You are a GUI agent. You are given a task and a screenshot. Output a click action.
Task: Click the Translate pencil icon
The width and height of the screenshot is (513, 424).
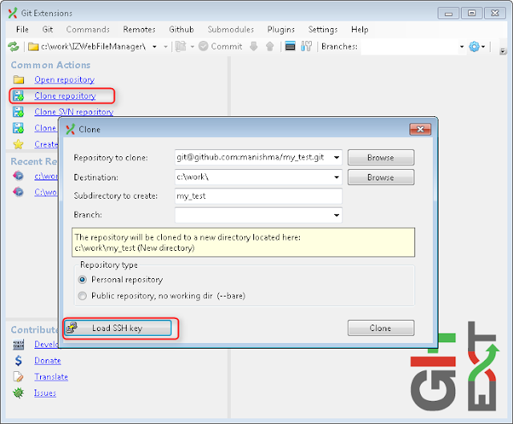18,377
